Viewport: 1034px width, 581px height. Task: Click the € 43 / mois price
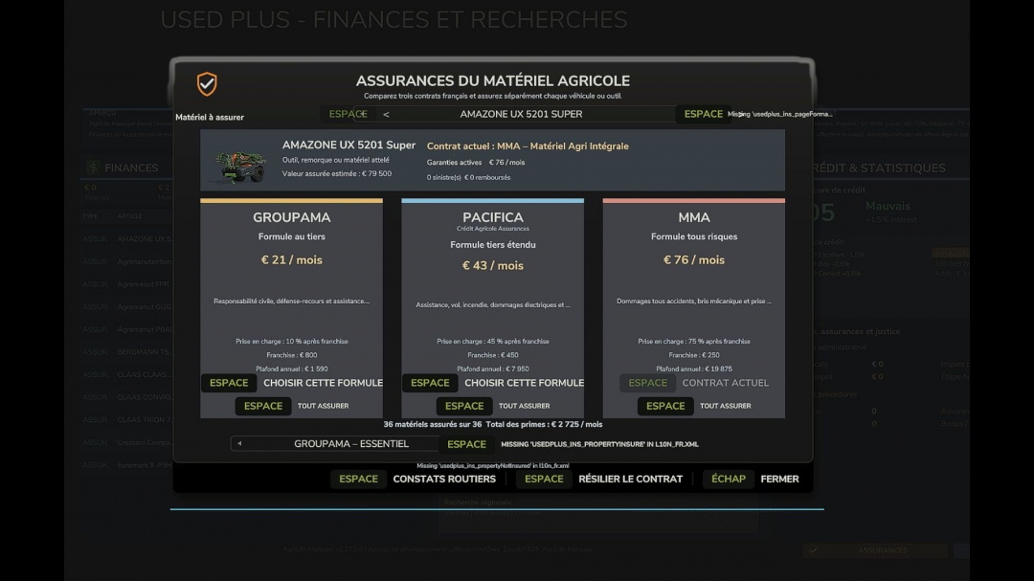pyautogui.click(x=493, y=265)
